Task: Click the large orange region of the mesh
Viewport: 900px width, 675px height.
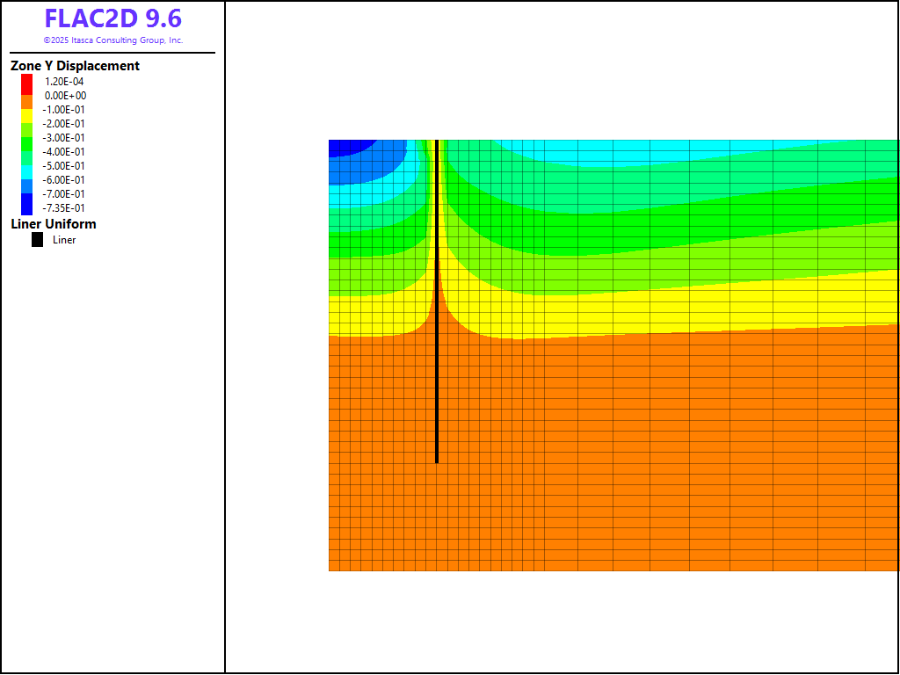Action: (x=615, y=457)
